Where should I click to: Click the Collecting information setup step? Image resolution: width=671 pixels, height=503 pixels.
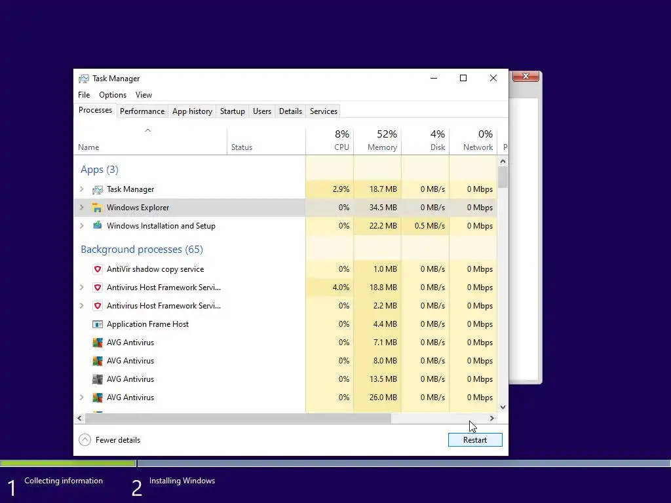[64, 481]
